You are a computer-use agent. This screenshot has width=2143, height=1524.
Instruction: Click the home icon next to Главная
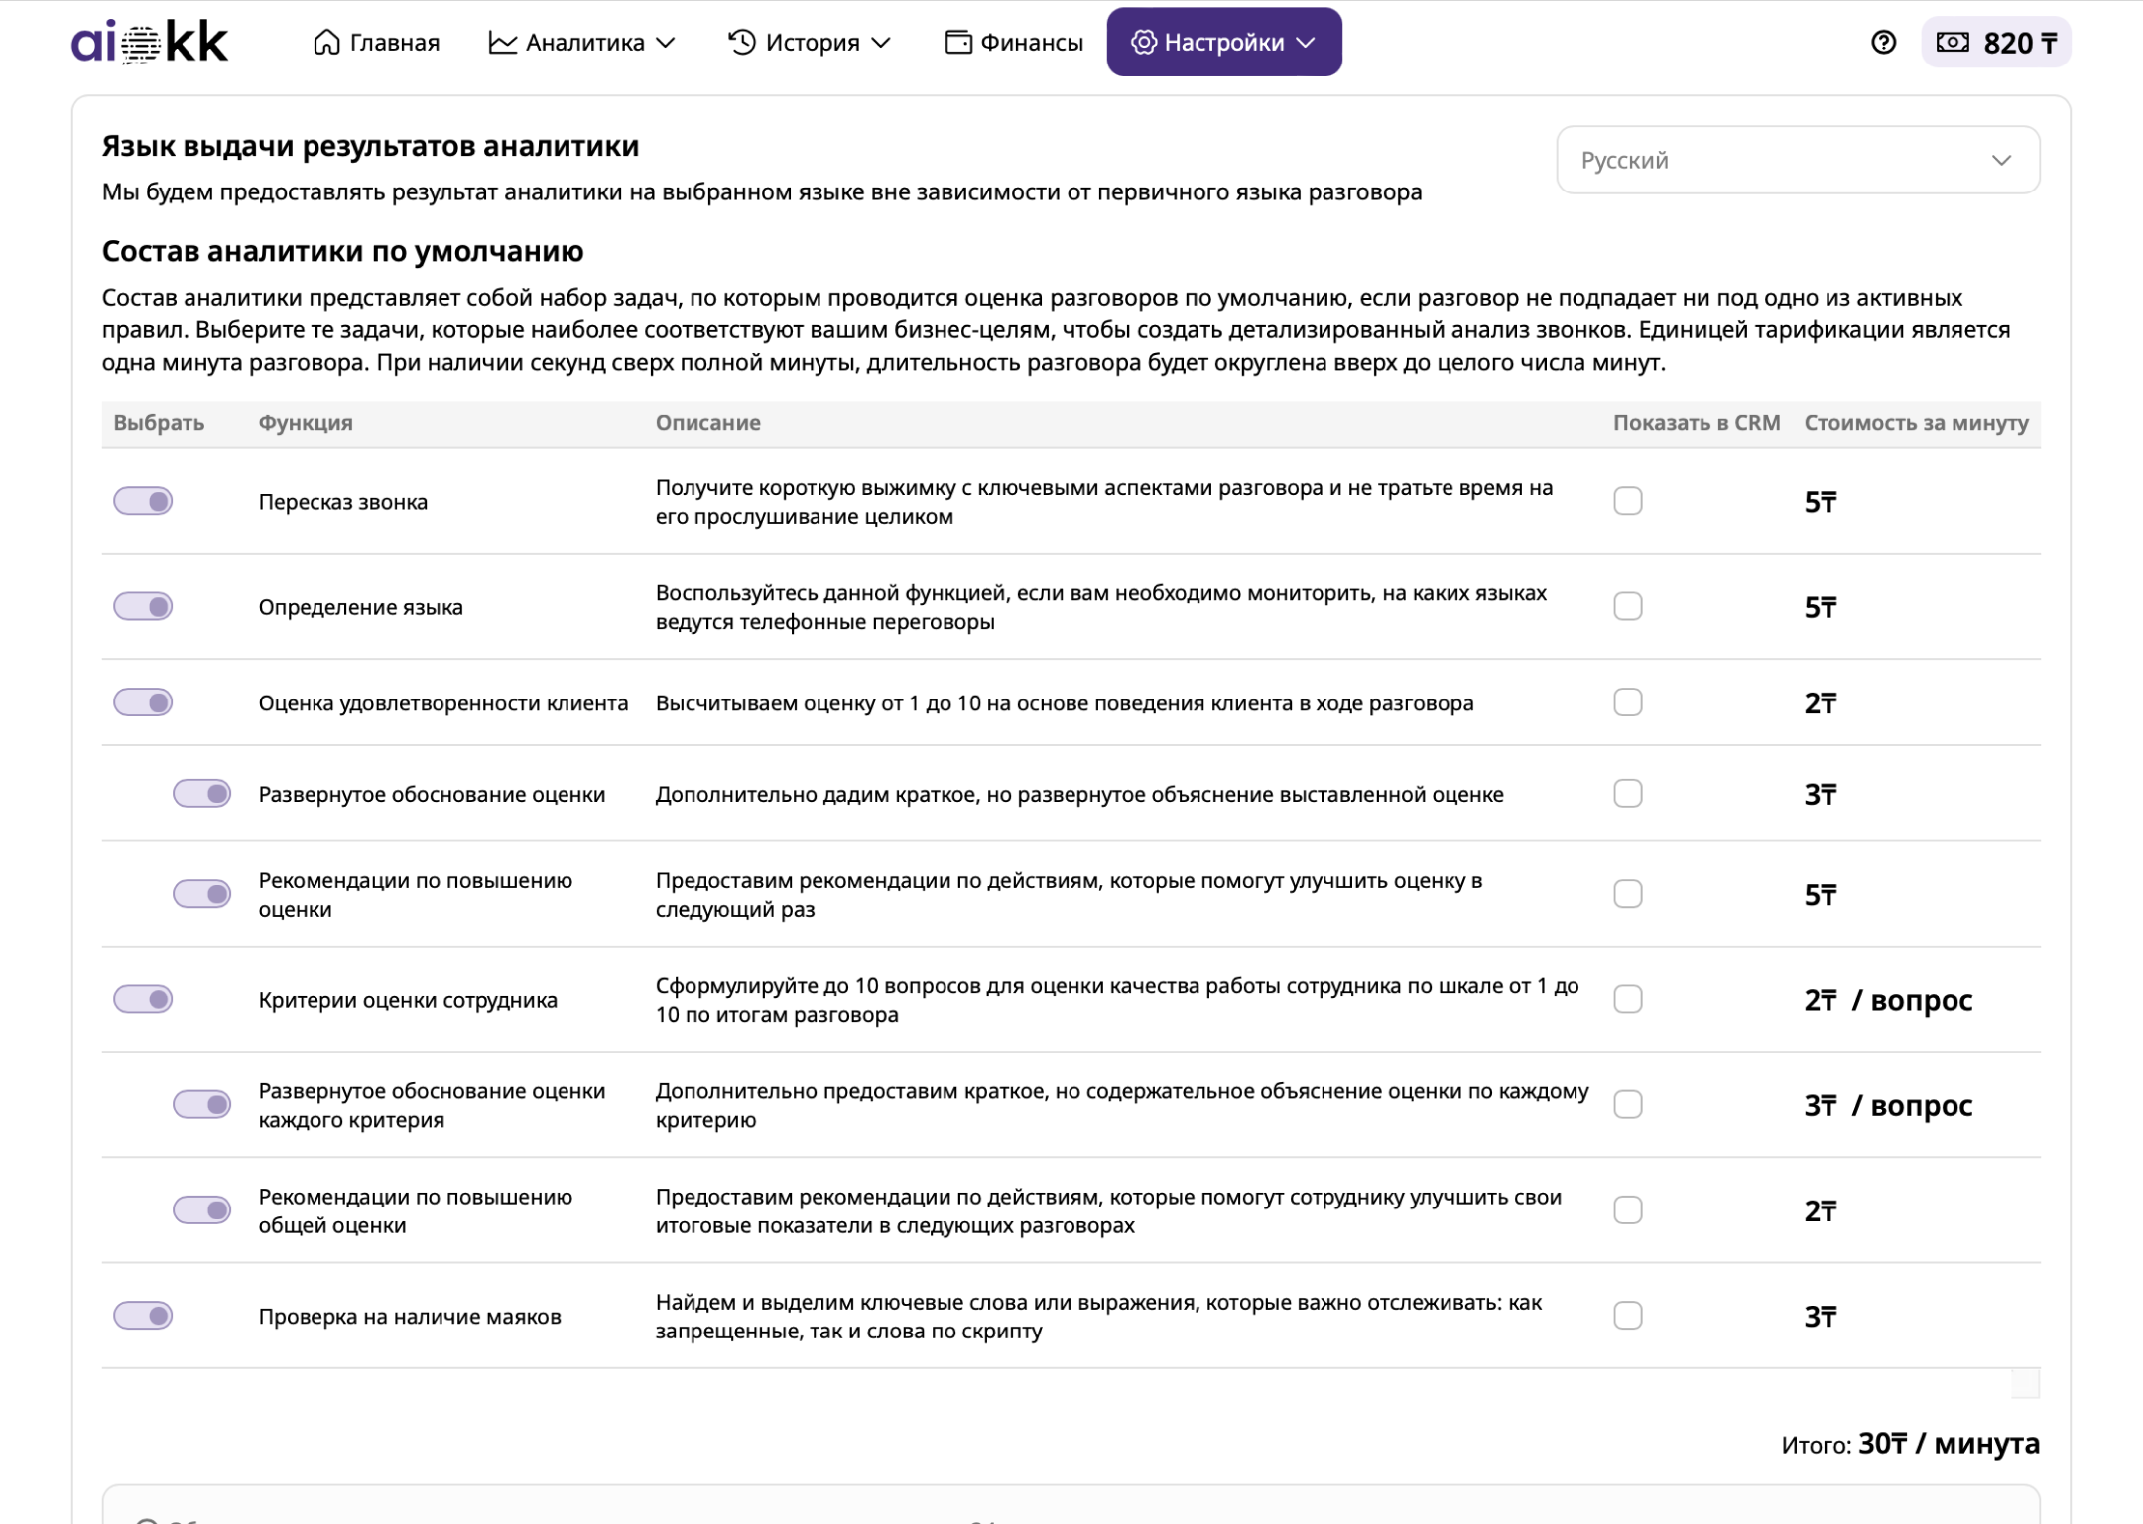click(x=326, y=42)
